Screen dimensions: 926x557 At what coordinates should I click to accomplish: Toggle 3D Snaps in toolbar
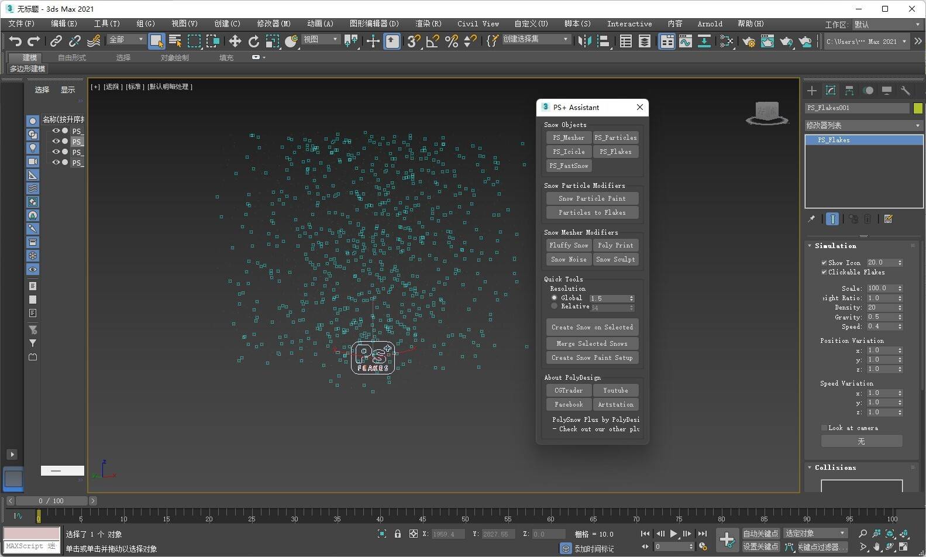click(x=414, y=41)
